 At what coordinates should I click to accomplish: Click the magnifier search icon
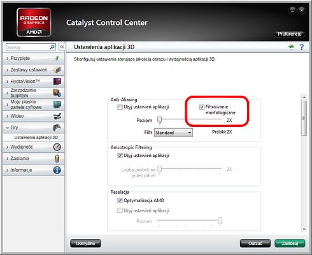click(x=52, y=47)
